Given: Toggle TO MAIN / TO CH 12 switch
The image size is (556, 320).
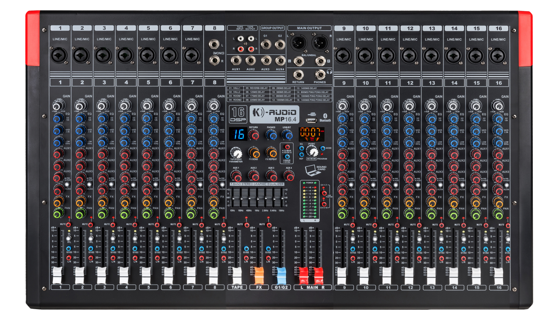Looking at the screenshot, I should tap(287, 147).
